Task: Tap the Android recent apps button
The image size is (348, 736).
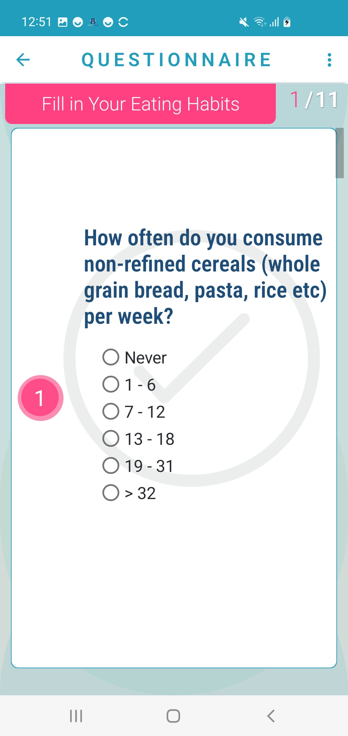Action: tap(76, 716)
